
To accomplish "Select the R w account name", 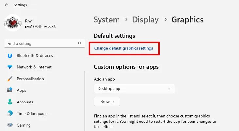I will point(28,21).
